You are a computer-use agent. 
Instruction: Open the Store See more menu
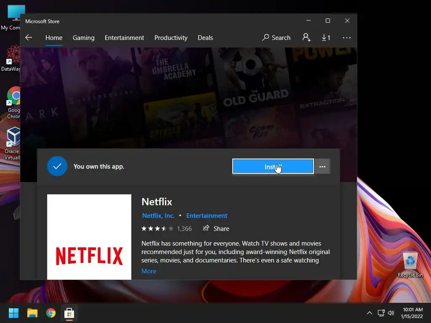click(x=347, y=37)
